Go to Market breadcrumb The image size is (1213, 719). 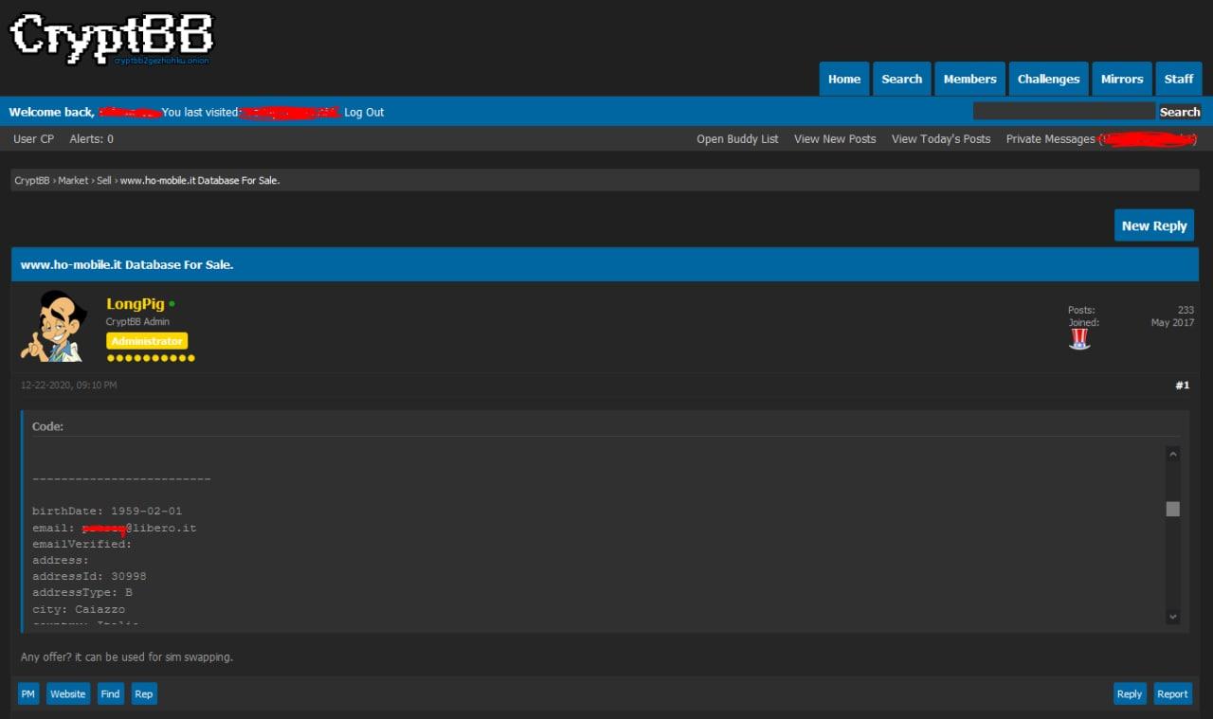coord(73,180)
